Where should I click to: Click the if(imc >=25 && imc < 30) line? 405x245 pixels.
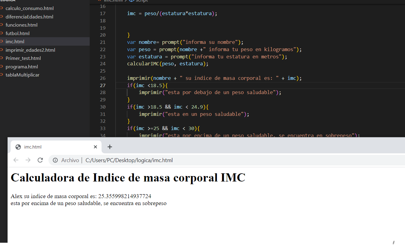pyautogui.click(x=164, y=128)
